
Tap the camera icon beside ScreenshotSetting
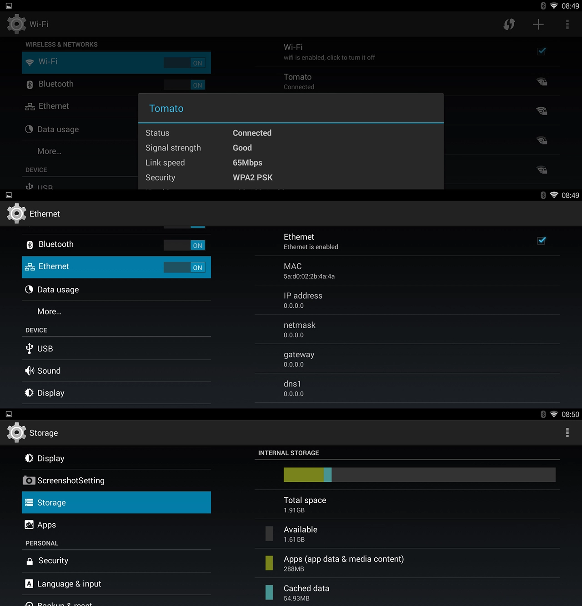[29, 481]
